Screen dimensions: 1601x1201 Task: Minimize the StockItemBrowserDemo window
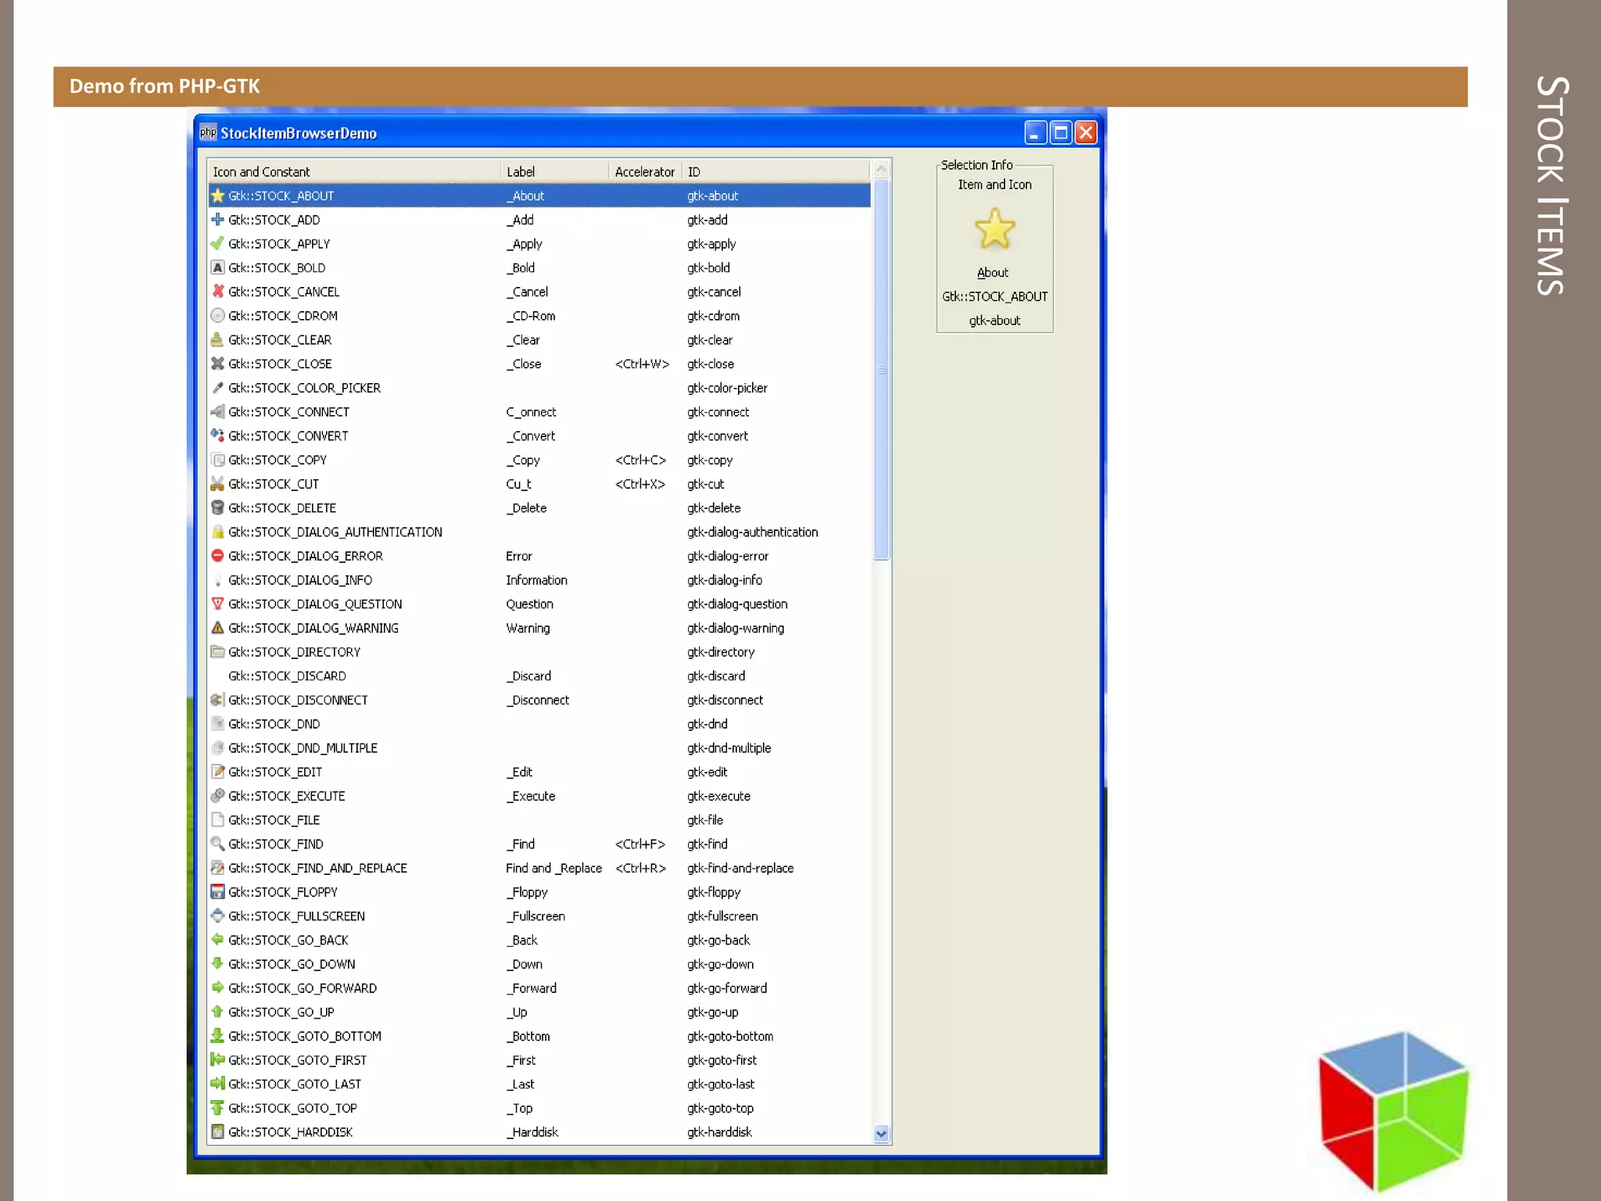click(x=1035, y=133)
